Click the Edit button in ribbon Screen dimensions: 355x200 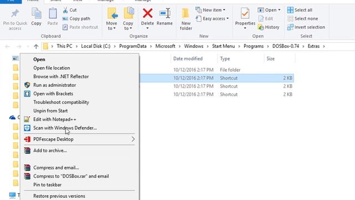(265, 18)
